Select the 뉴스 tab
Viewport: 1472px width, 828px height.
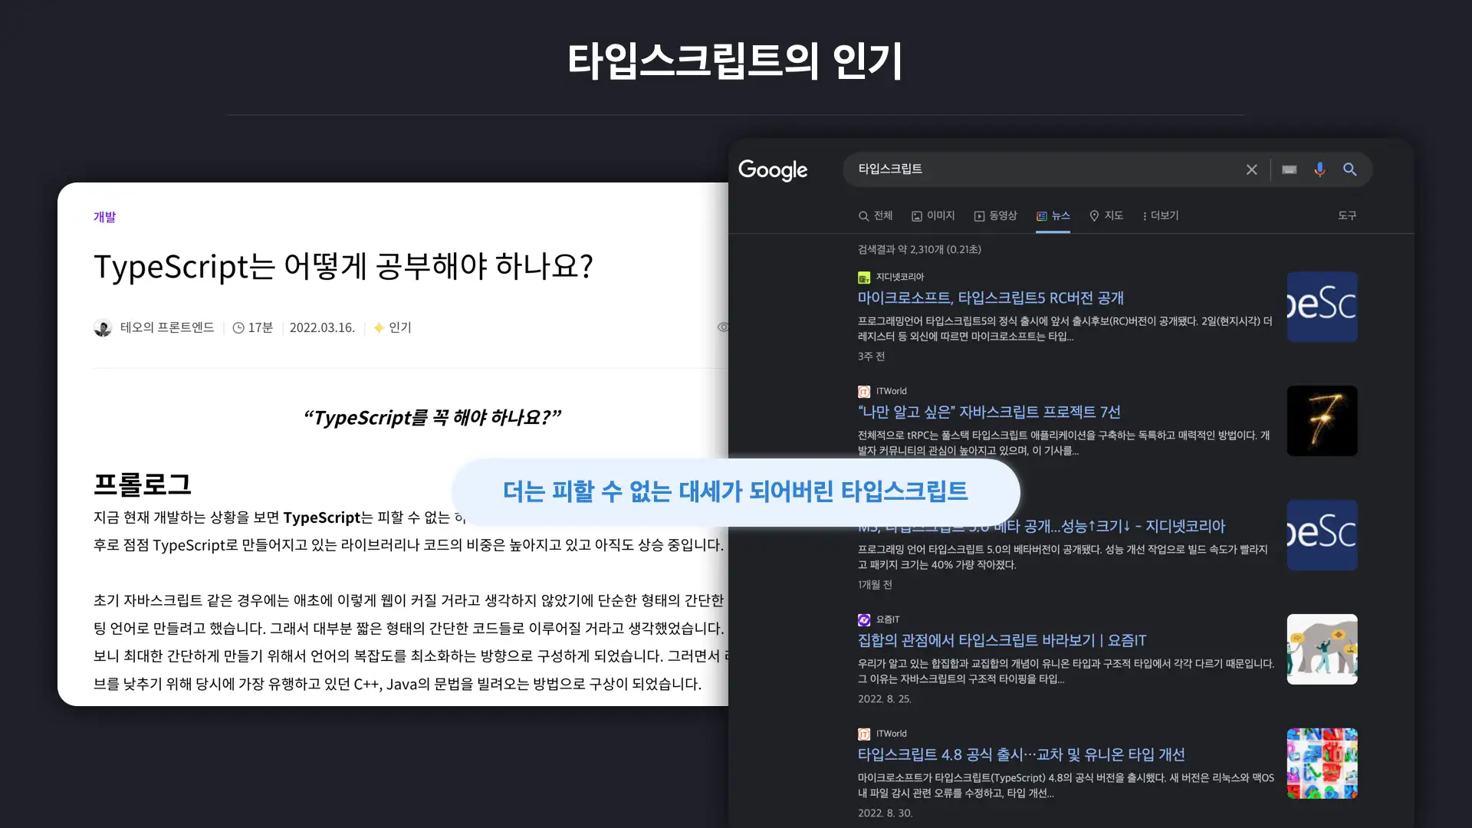click(1053, 216)
